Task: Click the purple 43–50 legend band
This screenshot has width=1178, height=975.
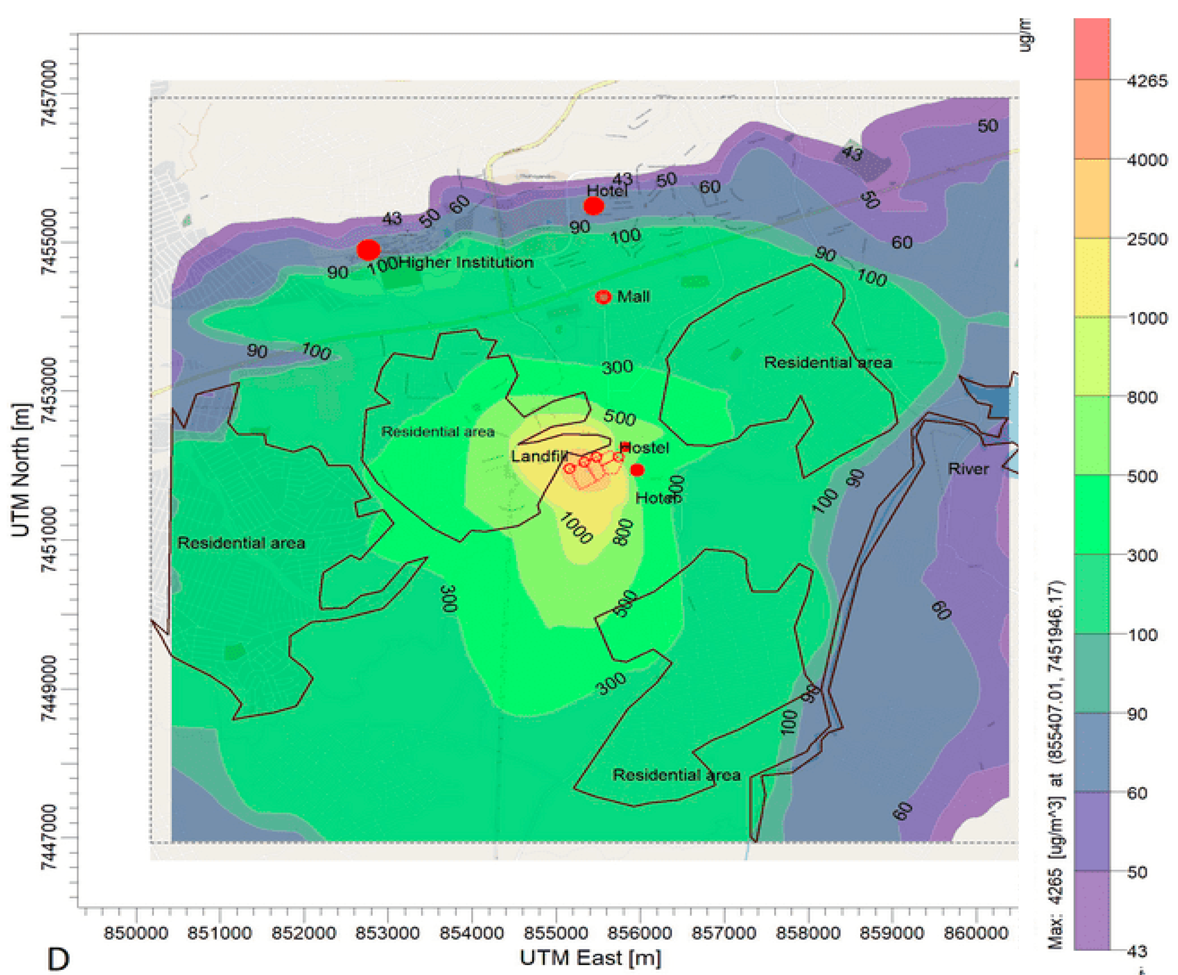Action: (x=1092, y=910)
